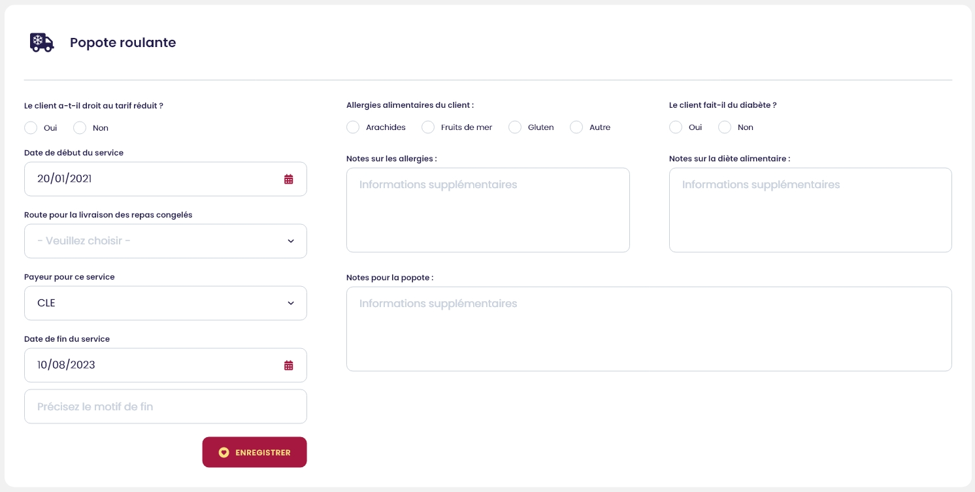975x492 pixels.
Task: Expand the Payeur pour ce service dropdown
Action: 165,303
